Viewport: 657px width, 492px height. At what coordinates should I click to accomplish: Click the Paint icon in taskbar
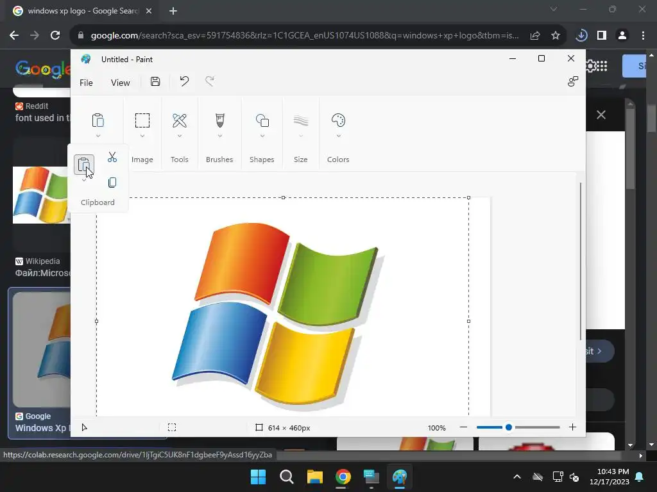pyautogui.click(x=400, y=477)
